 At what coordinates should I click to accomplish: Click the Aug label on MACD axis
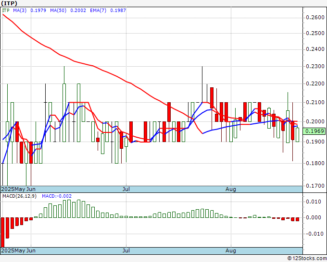click(231, 250)
